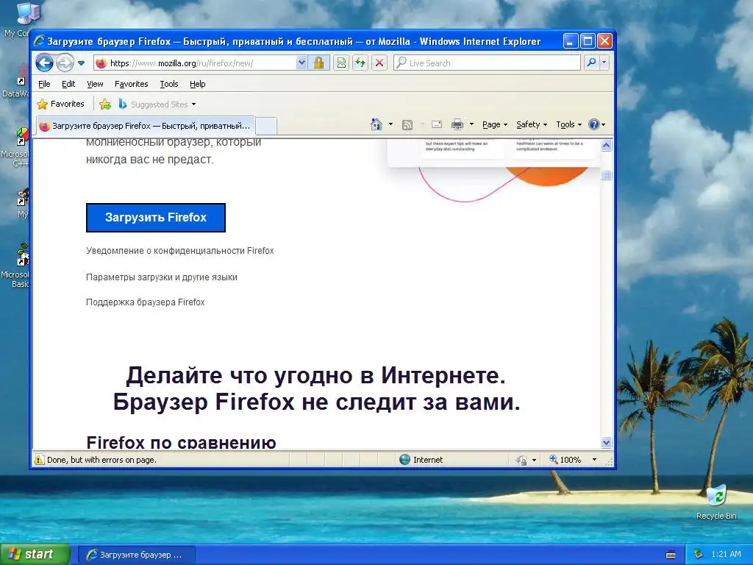Open the Windows start menu
This screenshot has height=565, width=753.
coord(35,555)
